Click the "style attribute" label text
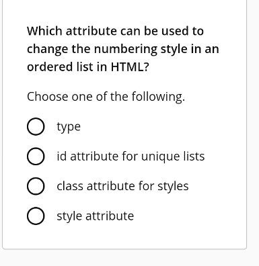 96,216
